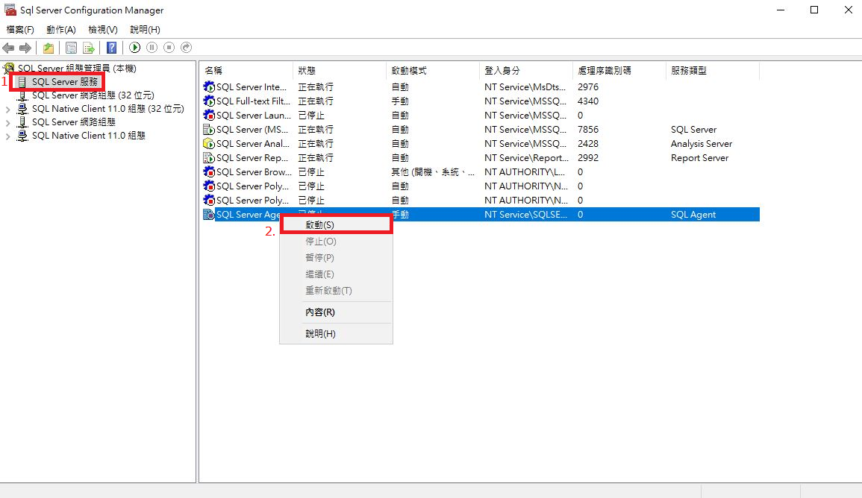Click the green Start Service toolbar icon
This screenshot has height=498, width=862.
point(134,48)
